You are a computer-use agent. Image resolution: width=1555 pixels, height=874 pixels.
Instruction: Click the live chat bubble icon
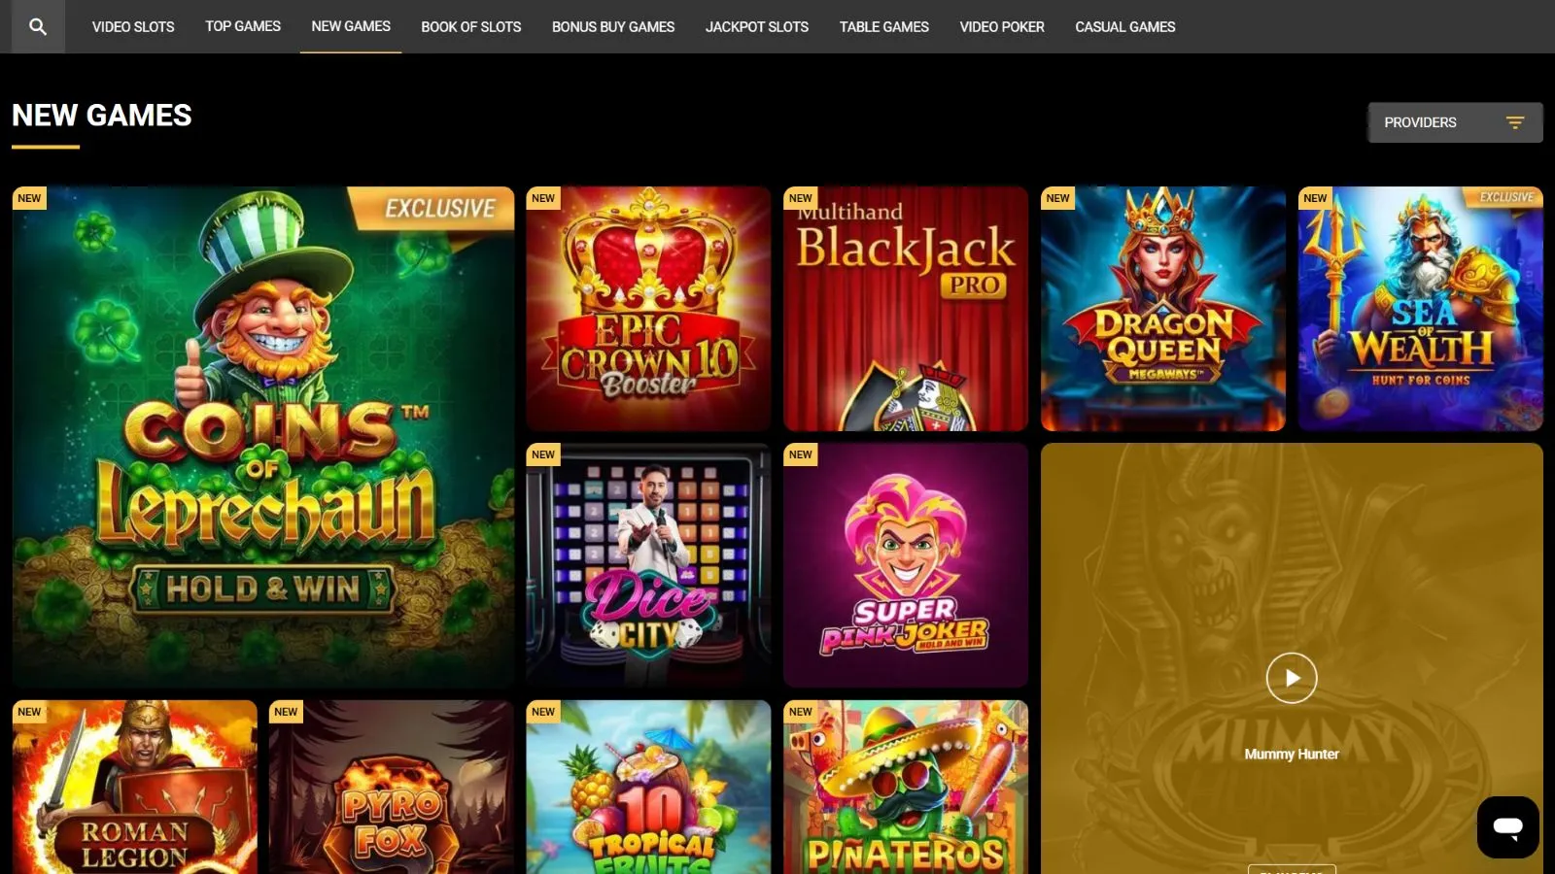click(1507, 827)
